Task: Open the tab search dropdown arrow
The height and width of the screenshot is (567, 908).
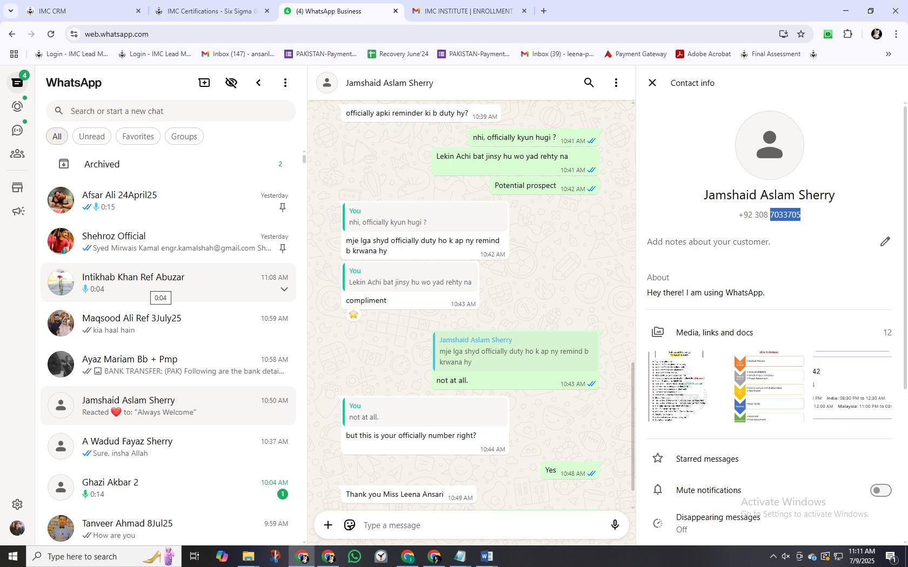Action: click(10, 11)
